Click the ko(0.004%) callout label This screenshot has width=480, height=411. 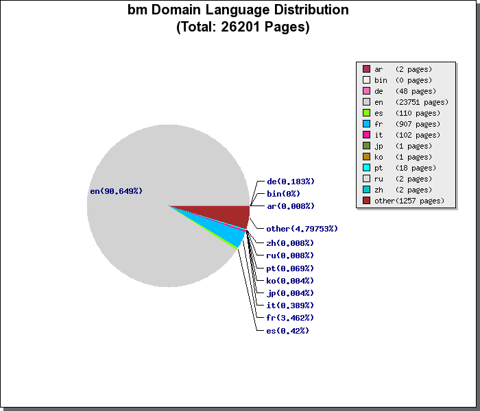[290, 281]
